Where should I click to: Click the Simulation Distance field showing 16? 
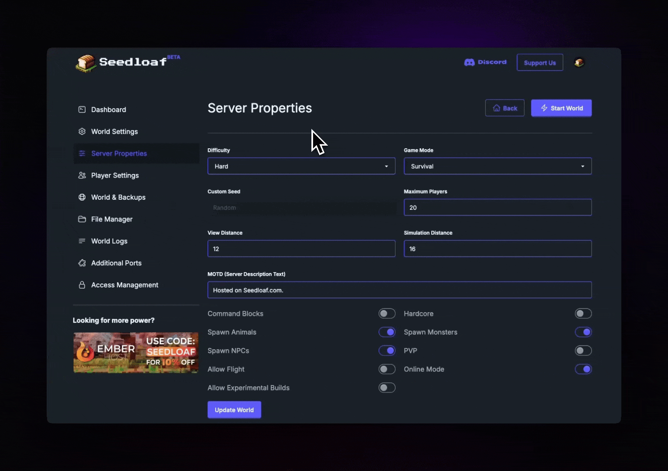click(x=498, y=249)
